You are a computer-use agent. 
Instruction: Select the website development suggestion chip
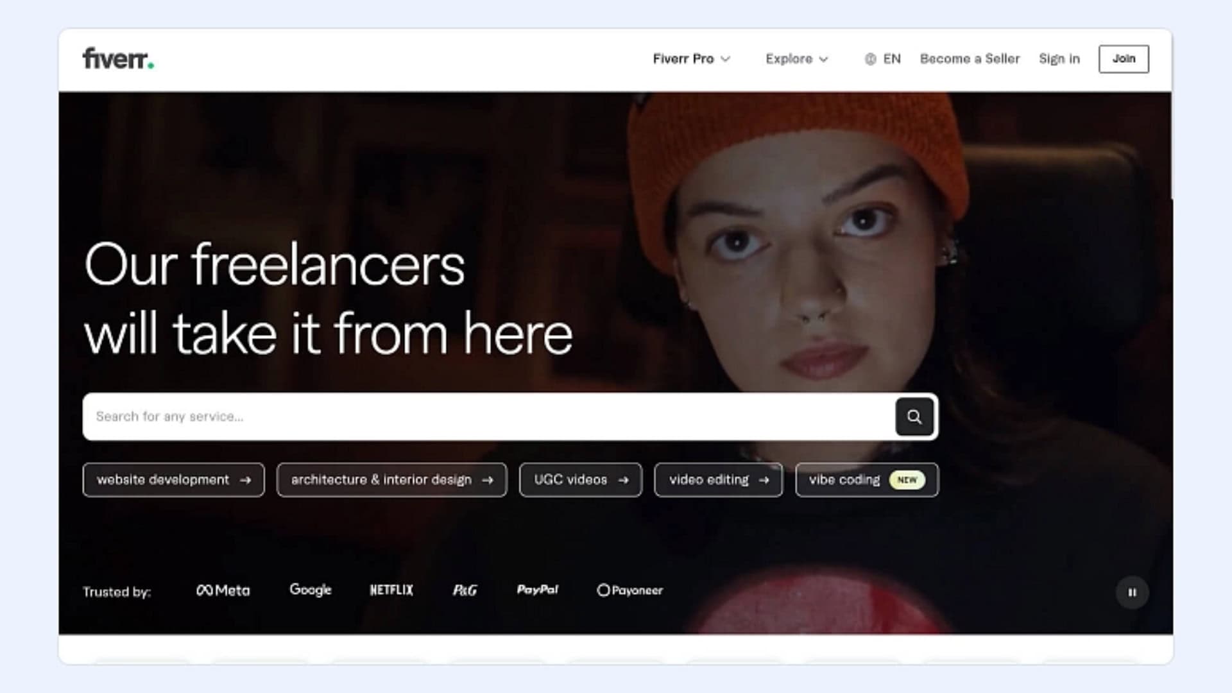click(x=173, y=480)
